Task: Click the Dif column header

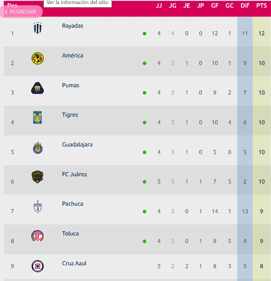Action: (245, 6)
